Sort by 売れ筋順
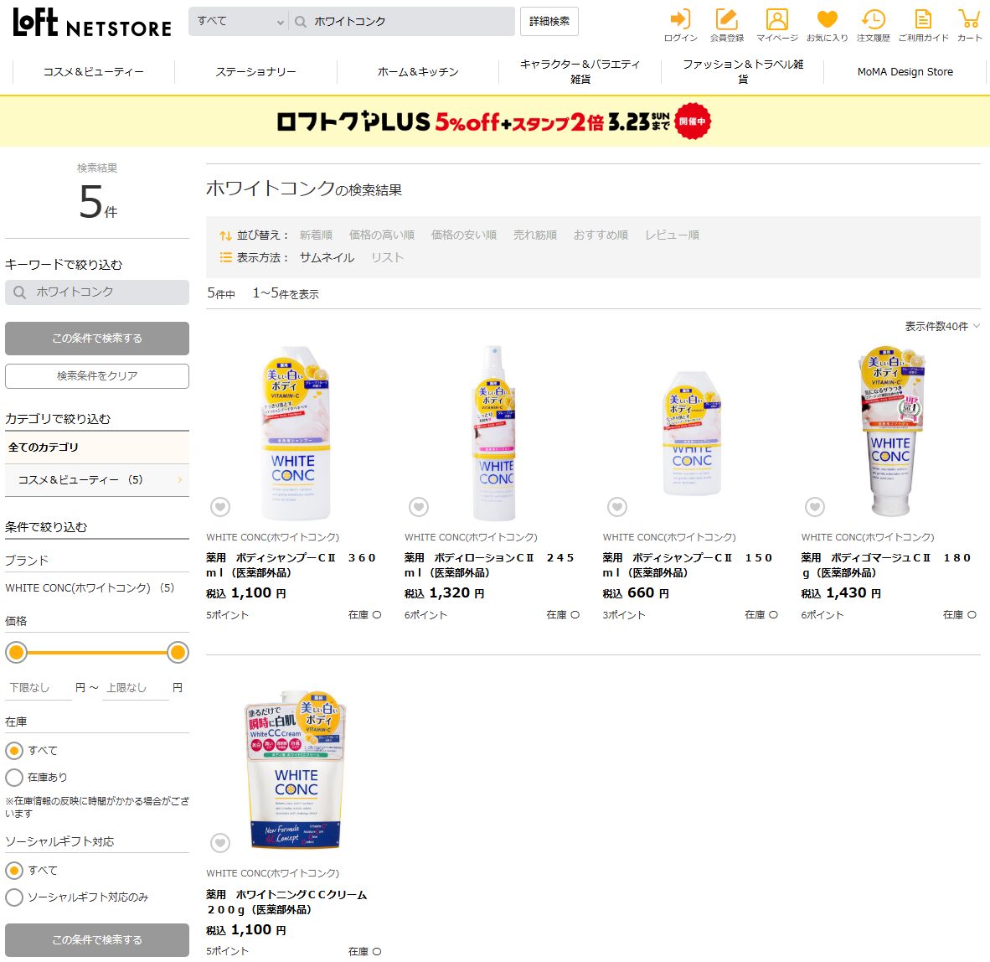This screenshot has height=962, width=990. [x=535, y=235]
